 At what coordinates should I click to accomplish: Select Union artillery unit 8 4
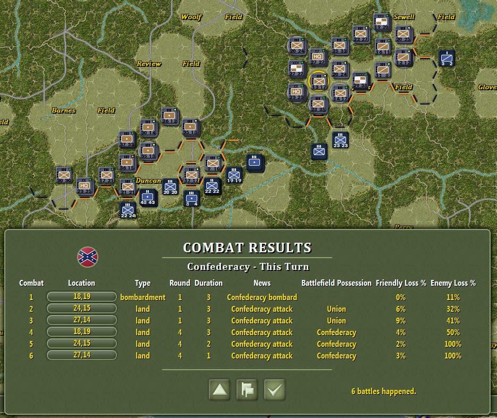[191, 199]
